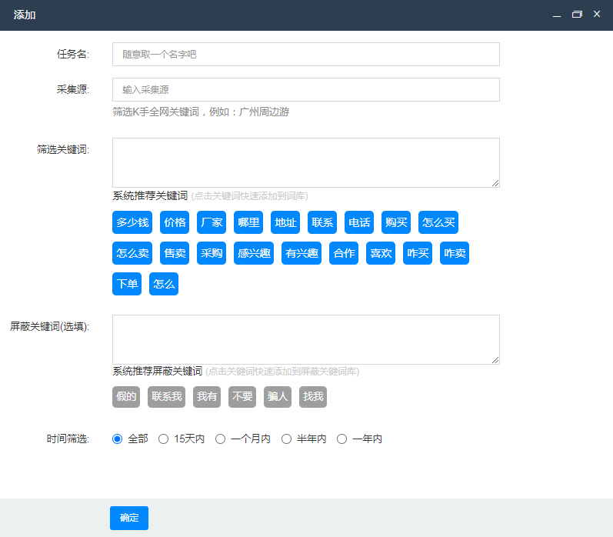The image size is (613, 537).
Task: Add 不要 to blocked keywords
Action: [242, 397]
